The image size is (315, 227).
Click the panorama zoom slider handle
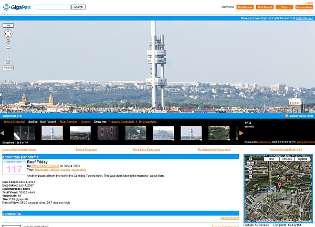pyautogui.click(x=8, y=48)
